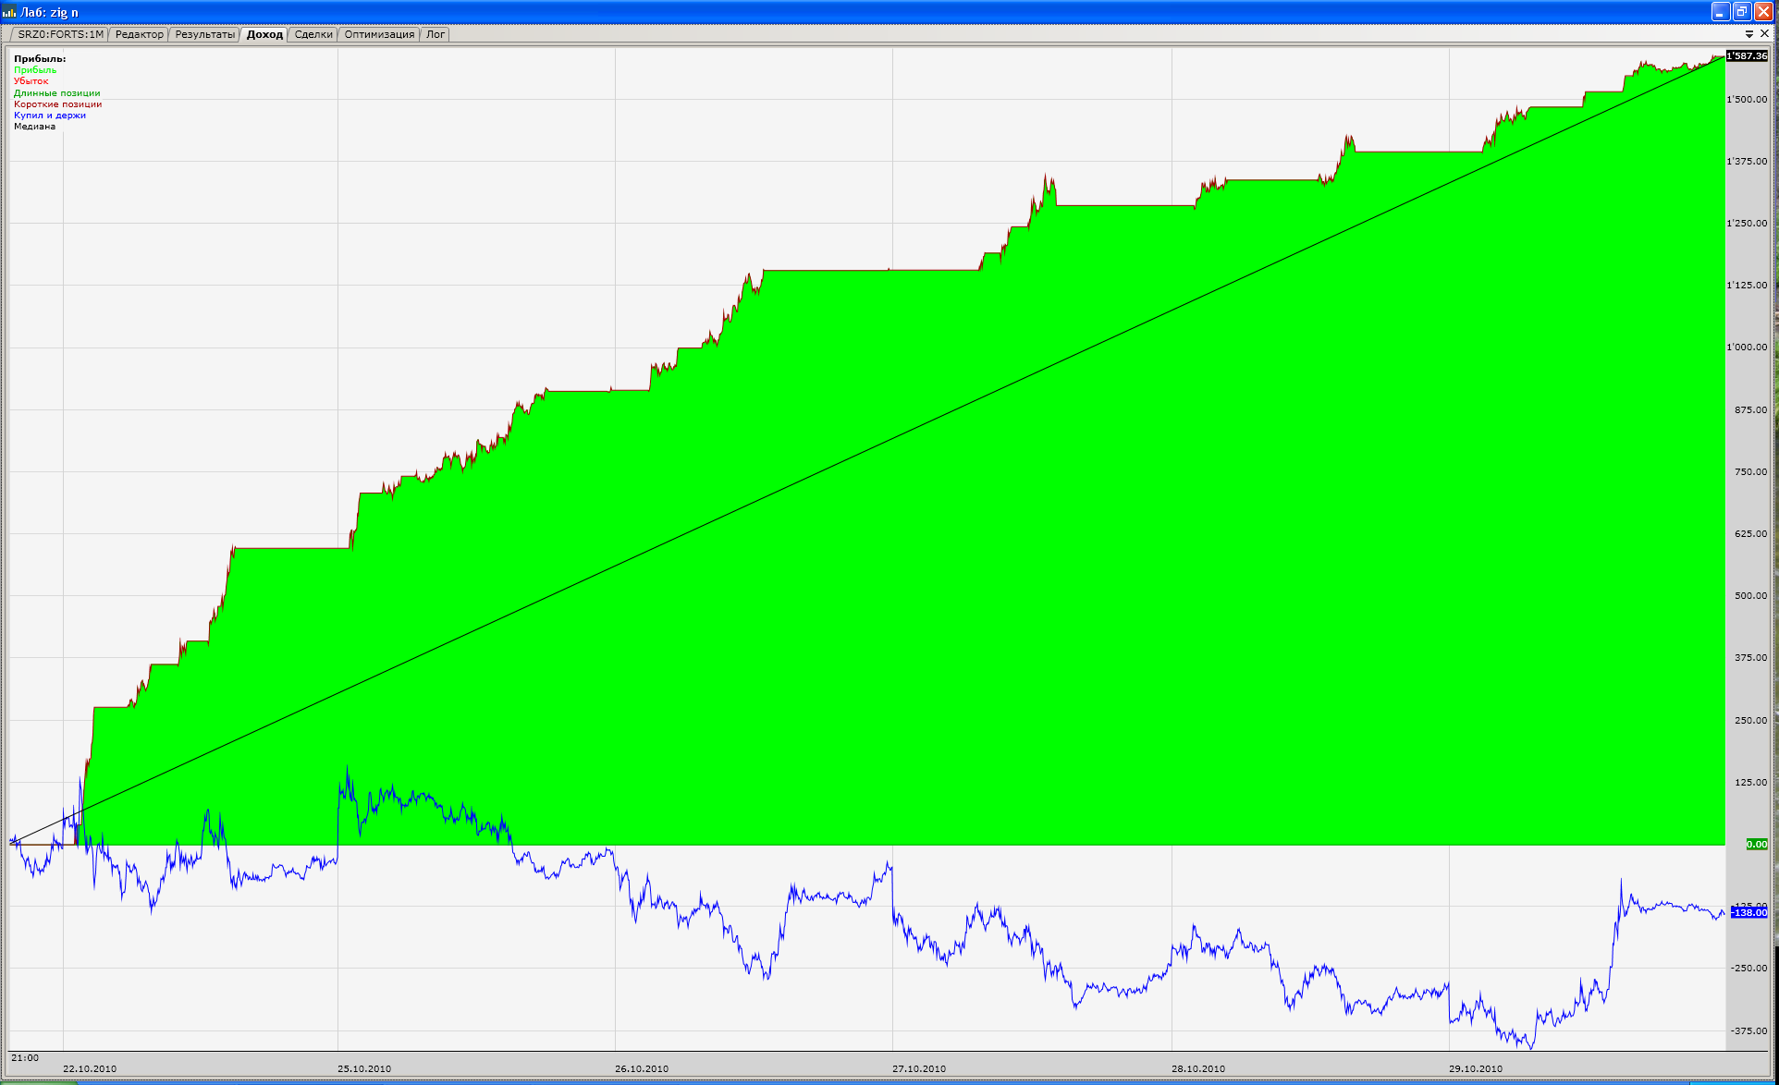Switch to the Сделки tab
This screenshot has width=1779, height=1085.
coord(313,34)
